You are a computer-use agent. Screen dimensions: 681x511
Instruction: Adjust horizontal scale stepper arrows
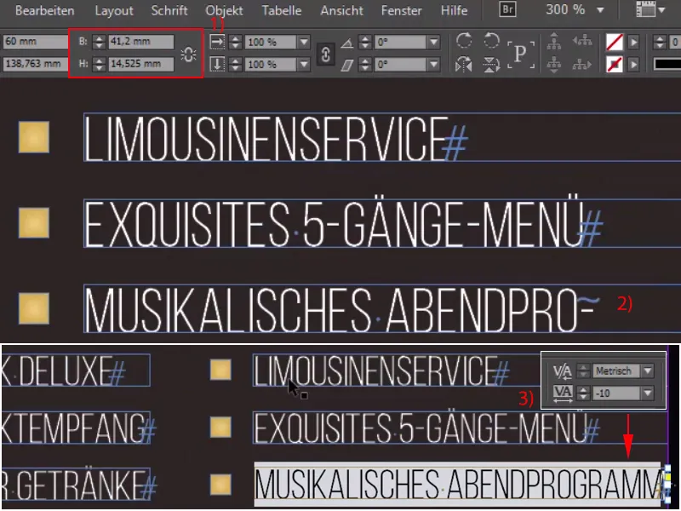(236, 42)
